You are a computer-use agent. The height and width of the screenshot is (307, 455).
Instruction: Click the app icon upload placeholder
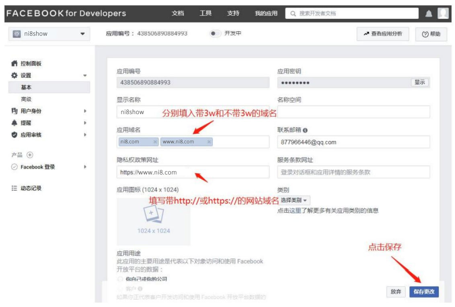pyautogui.click(x=154, y=221)
